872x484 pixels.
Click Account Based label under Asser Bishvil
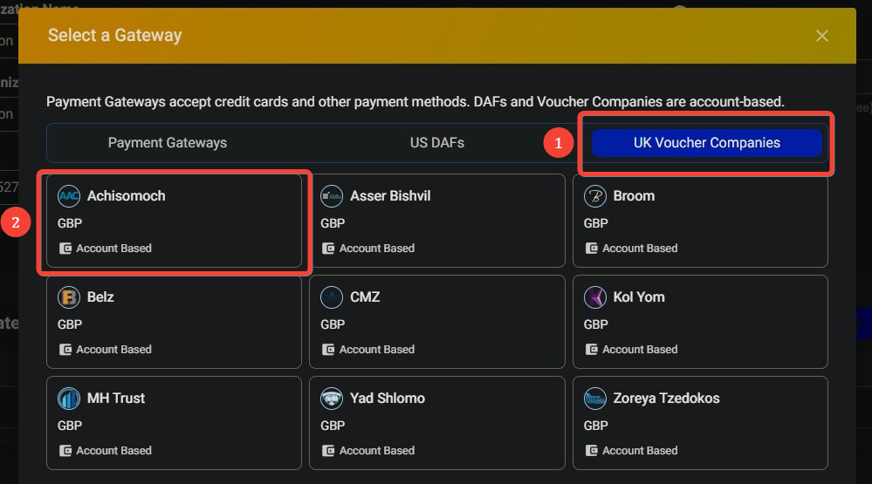[x=377, y=249]
